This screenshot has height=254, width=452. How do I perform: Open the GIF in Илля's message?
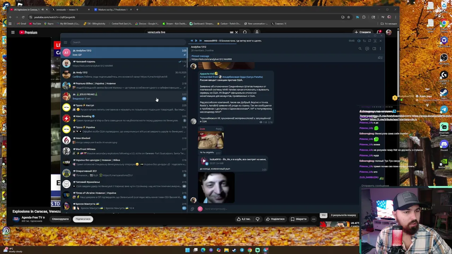(x=211, y=140)
